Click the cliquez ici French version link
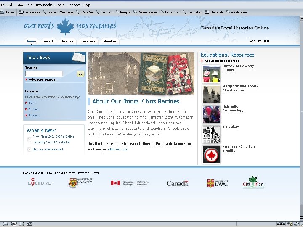Screen dimensions: 303x227 [x=117, y=149]
